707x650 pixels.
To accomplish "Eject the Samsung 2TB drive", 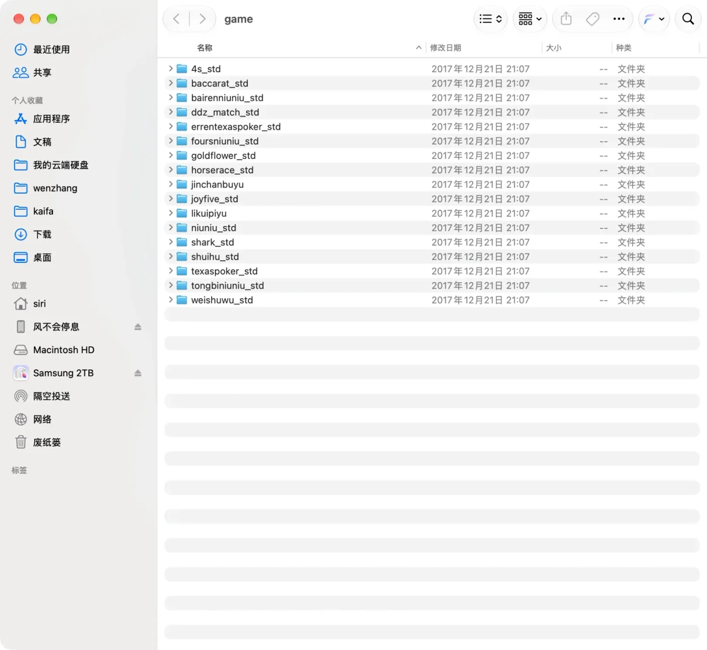I will (138, 373).
